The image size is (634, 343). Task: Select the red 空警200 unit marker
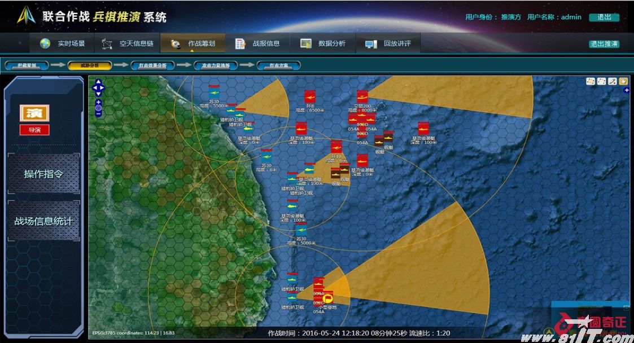[362, 96]
